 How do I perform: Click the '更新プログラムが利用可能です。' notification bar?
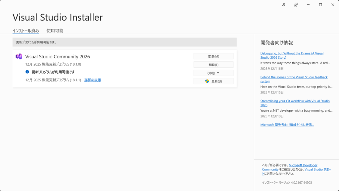click(124, 42)
